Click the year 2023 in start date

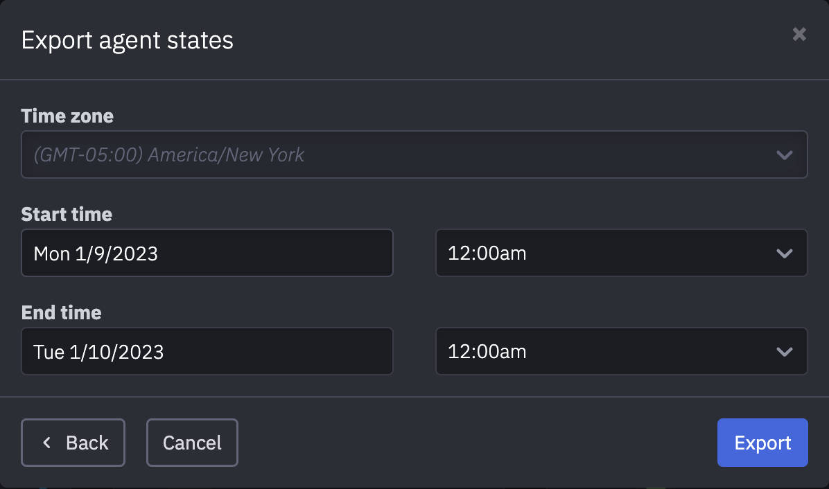(x=135, y=254)
